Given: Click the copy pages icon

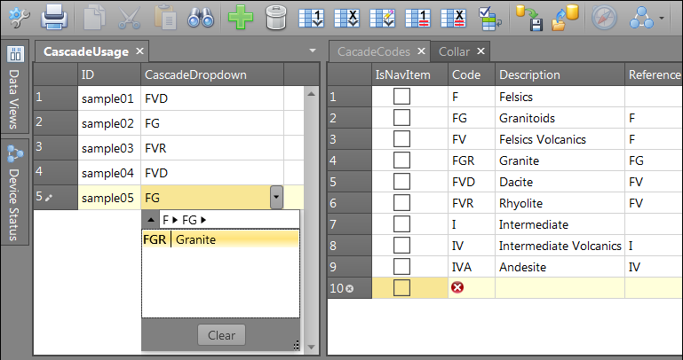Looking at the screenshot, I should click(x=94, y=19).
